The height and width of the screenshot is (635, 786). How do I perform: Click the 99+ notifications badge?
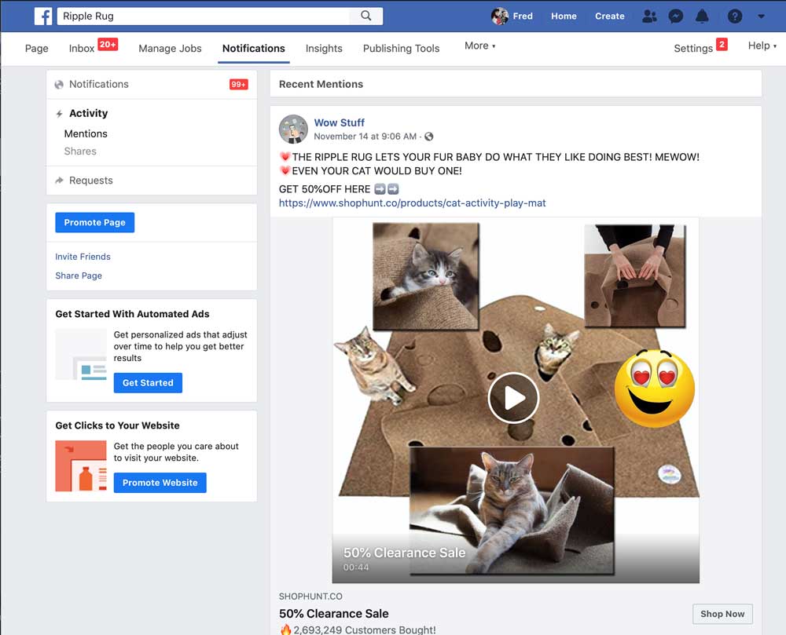[x=239, y=85]
